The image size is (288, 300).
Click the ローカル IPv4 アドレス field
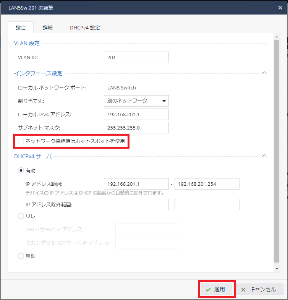136,114
